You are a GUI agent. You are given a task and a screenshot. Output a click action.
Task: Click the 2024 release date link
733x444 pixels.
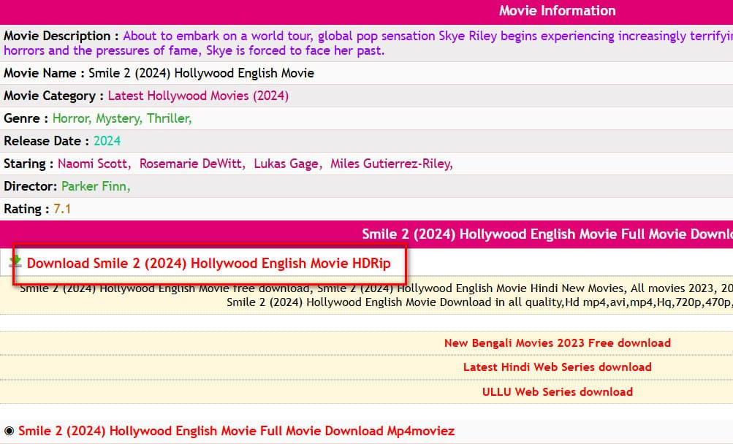coord(107,141)
